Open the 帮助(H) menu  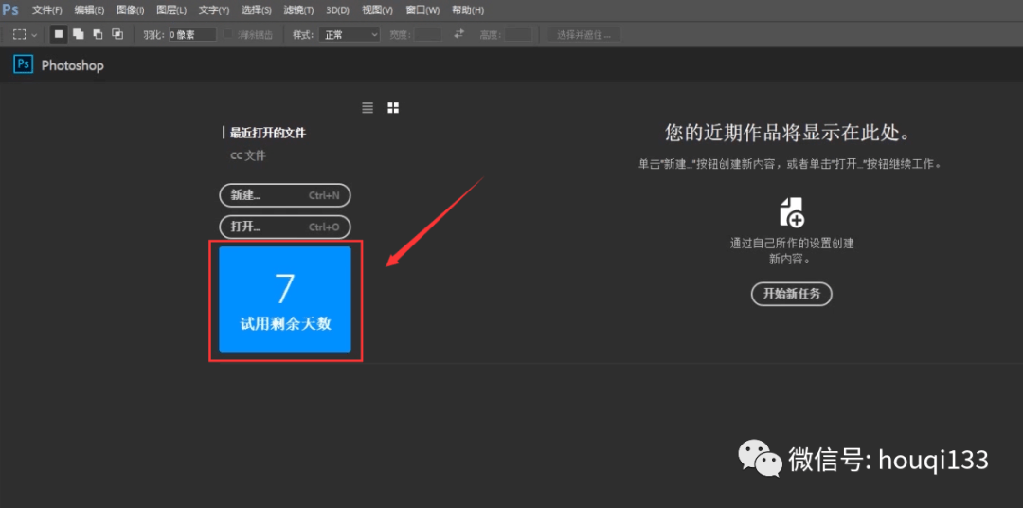click(468, 10)
